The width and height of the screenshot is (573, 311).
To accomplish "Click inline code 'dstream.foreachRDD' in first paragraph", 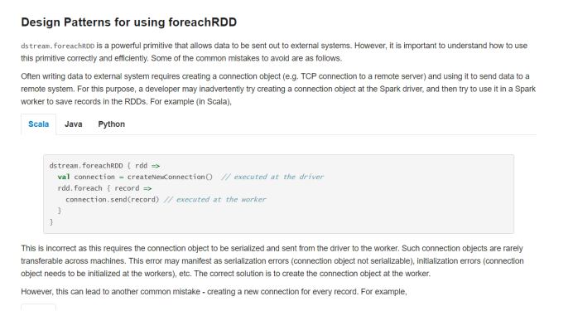I will (58, 46).
